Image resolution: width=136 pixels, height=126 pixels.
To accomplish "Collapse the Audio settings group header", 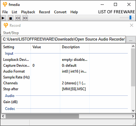I will [10, 96].
